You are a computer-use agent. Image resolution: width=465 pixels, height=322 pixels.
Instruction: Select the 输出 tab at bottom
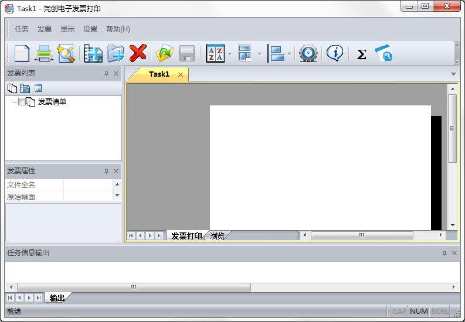tap(57, 298)
